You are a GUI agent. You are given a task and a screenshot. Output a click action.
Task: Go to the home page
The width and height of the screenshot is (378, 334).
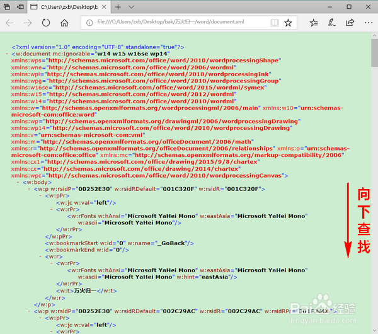click(64, 23)
